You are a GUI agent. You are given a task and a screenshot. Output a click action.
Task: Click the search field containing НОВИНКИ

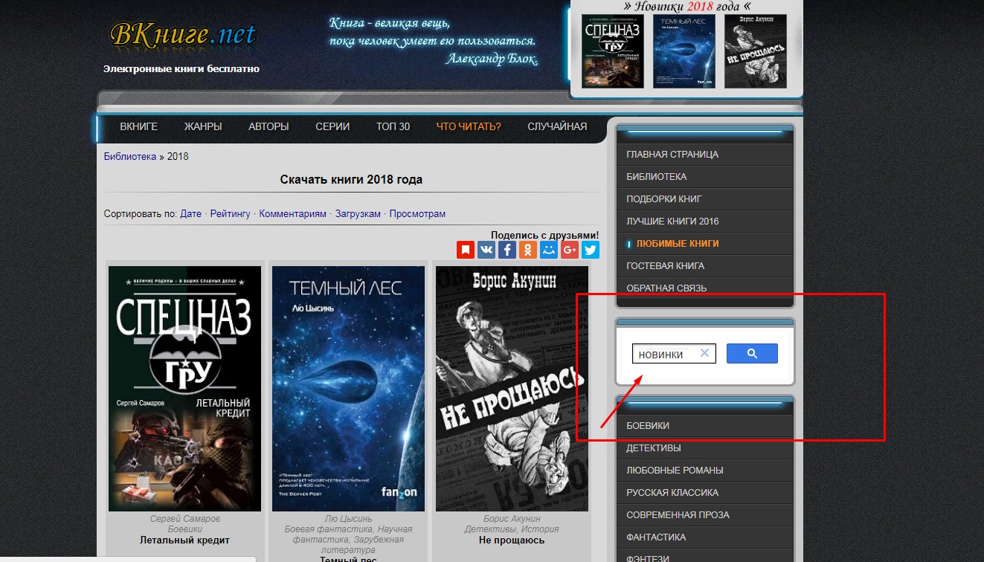coord(664,354)
